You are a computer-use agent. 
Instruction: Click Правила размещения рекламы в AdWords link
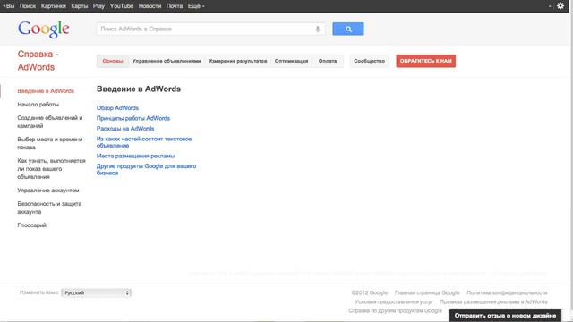[x=493, y=302]
